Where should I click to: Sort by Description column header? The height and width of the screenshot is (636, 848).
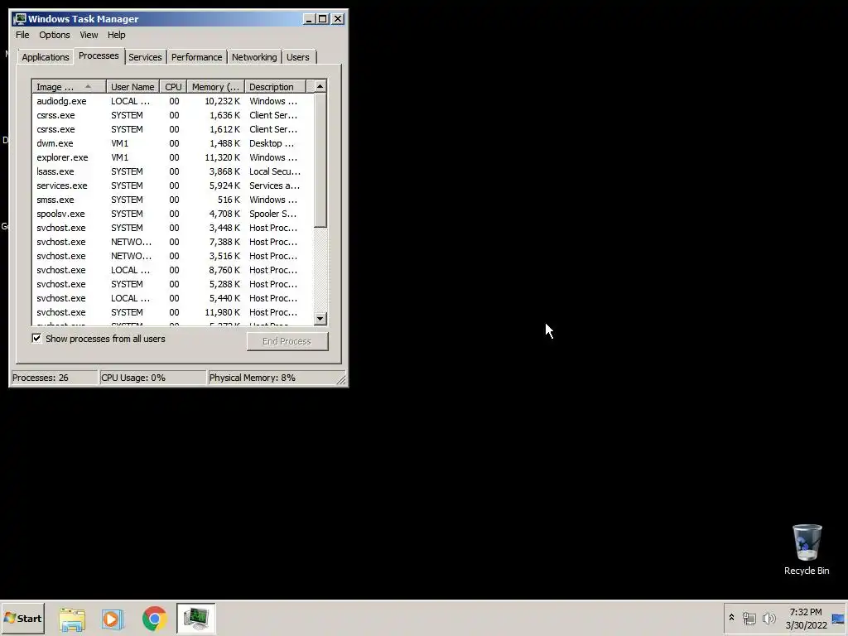pos(275,86)
